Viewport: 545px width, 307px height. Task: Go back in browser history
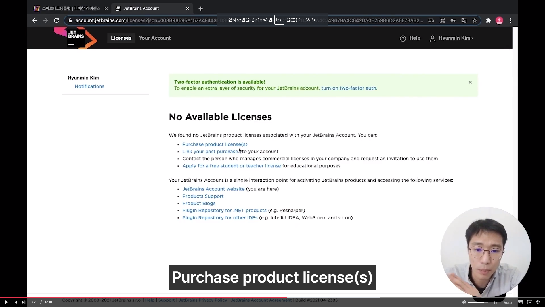[35, 20]
